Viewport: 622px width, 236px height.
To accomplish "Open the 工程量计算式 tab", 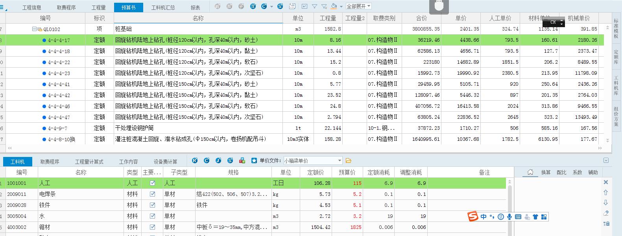I will tap(89, 162).
